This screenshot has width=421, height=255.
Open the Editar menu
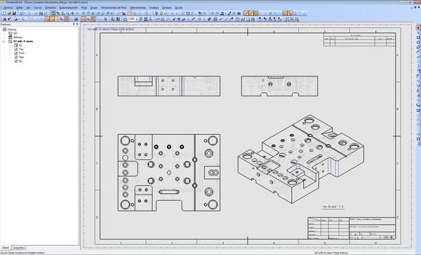[20, 8]
